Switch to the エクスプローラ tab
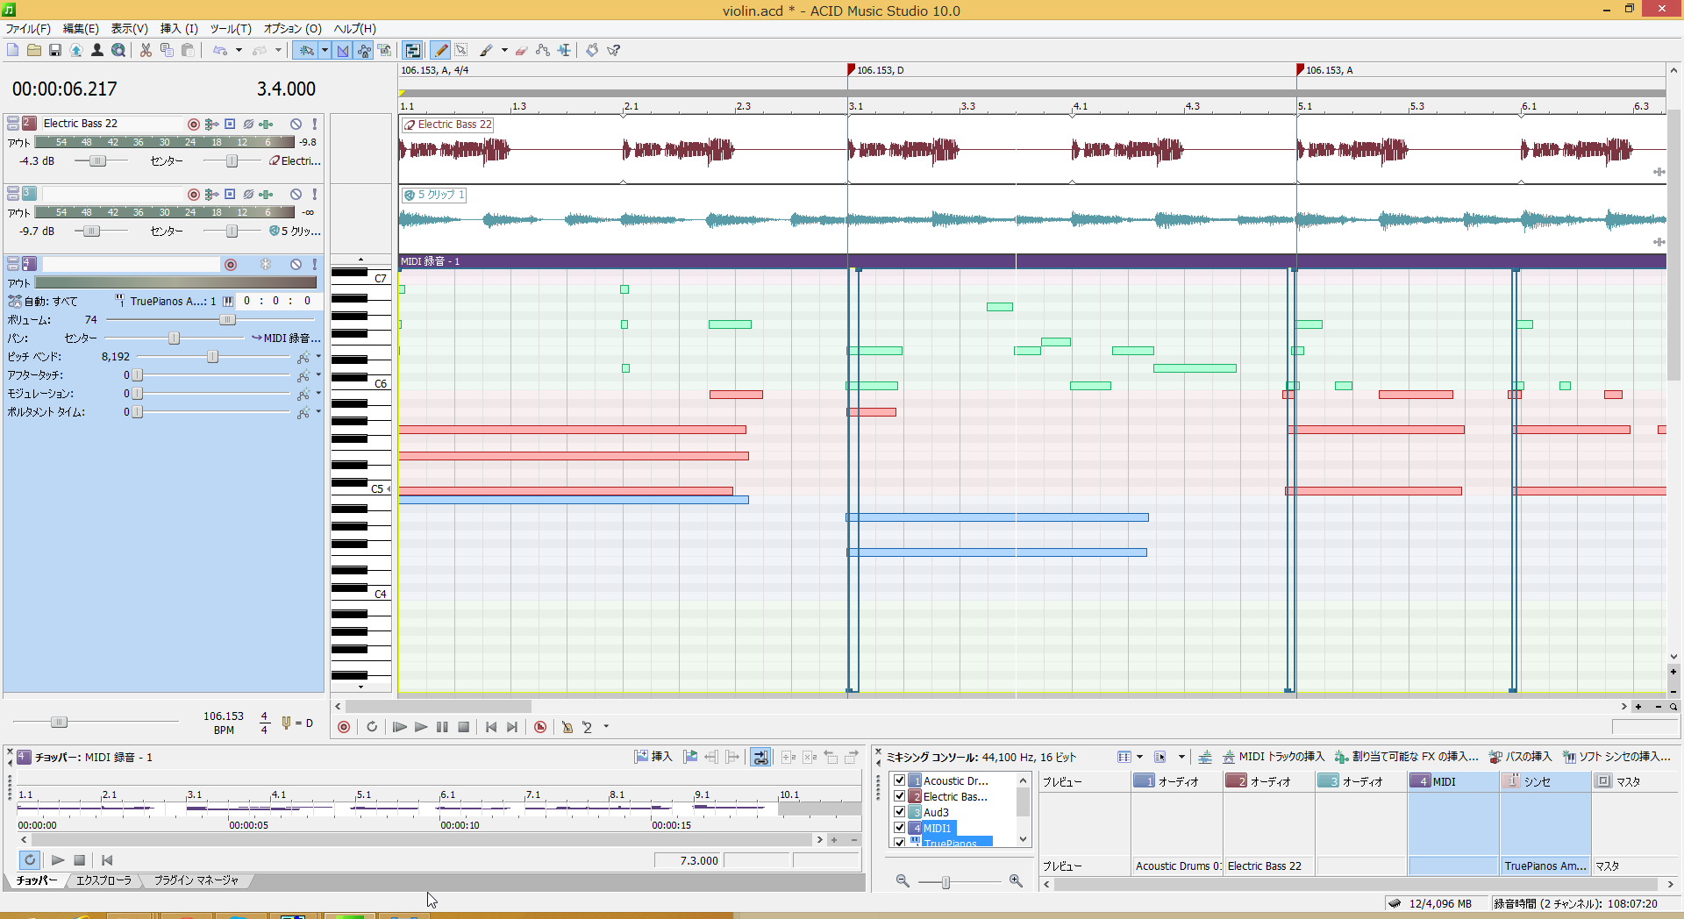The image size is (1684, 919). (x=103, y=880)
